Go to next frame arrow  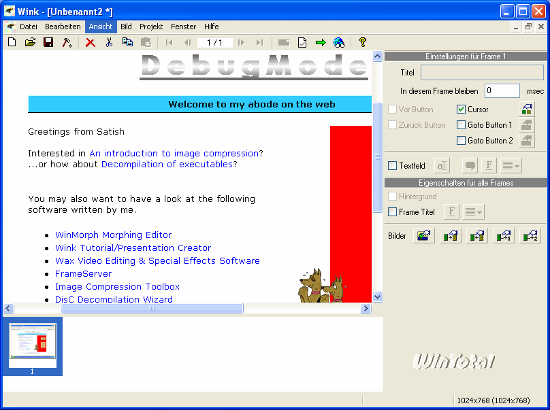click(x=241, y=42)
